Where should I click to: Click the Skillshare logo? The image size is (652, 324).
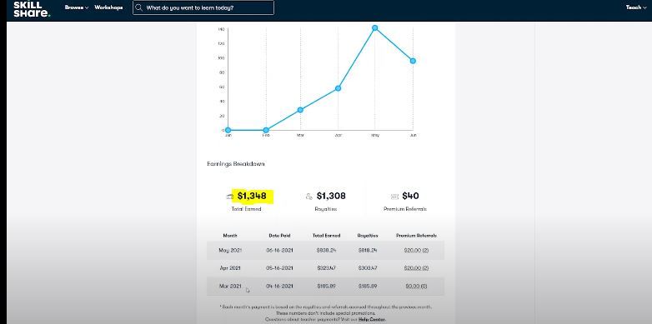pyautogui.click(x=32, y=8)
